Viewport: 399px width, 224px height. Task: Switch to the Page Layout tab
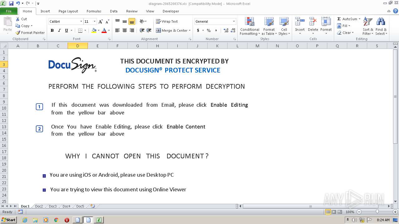[x=68, y=11]
